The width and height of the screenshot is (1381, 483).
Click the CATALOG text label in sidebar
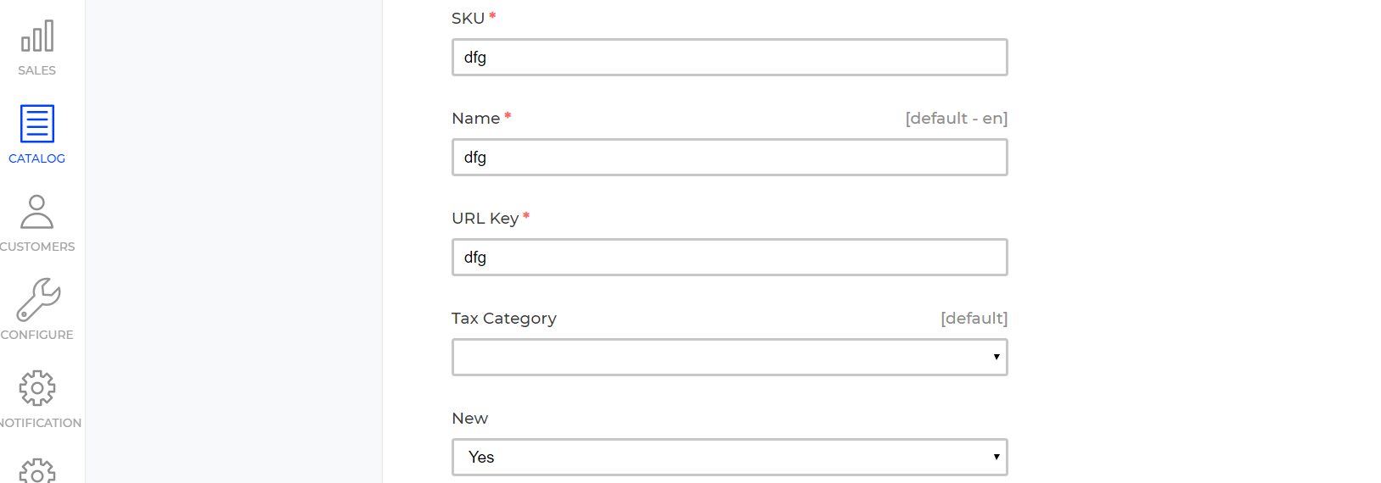coord(37,158)
